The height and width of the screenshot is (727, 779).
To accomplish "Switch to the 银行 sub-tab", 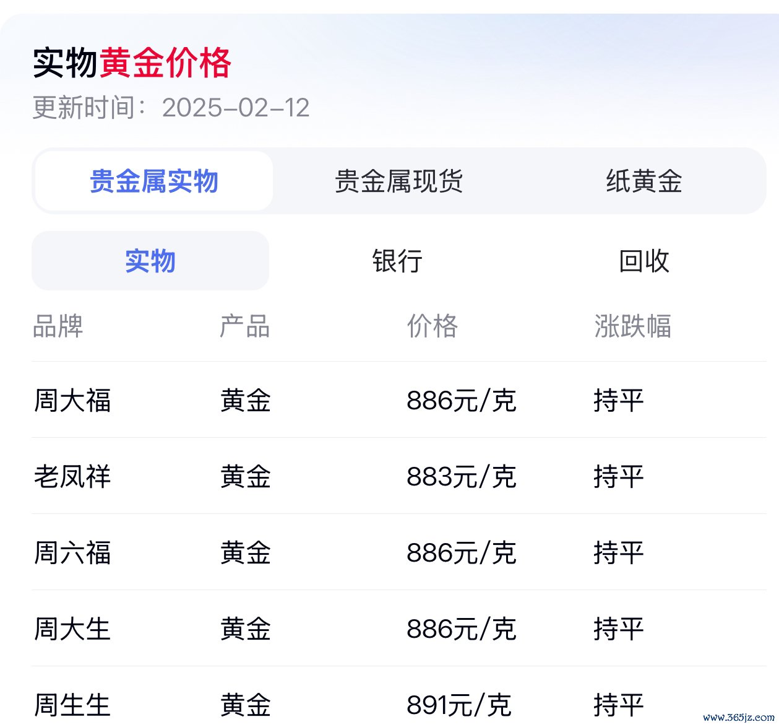I will [397, 261].
